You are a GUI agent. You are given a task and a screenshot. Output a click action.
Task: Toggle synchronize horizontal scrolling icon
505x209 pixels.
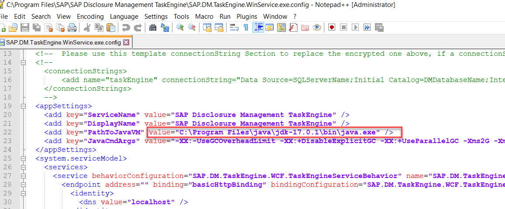pos(219,27)
